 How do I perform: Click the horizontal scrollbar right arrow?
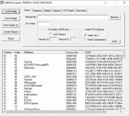121,112
